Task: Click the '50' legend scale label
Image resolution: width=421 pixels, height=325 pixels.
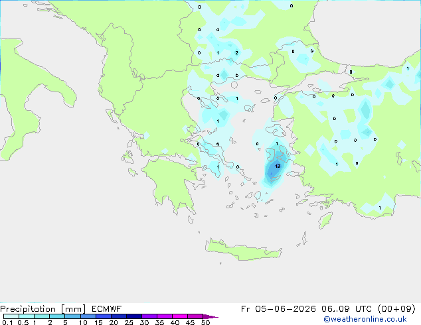Action: [206, 322]
